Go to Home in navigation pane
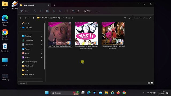This screenshot has height=96, width=171. click(26, 23)
